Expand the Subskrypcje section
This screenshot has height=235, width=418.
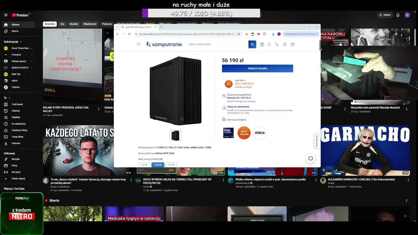coord(13,42)
